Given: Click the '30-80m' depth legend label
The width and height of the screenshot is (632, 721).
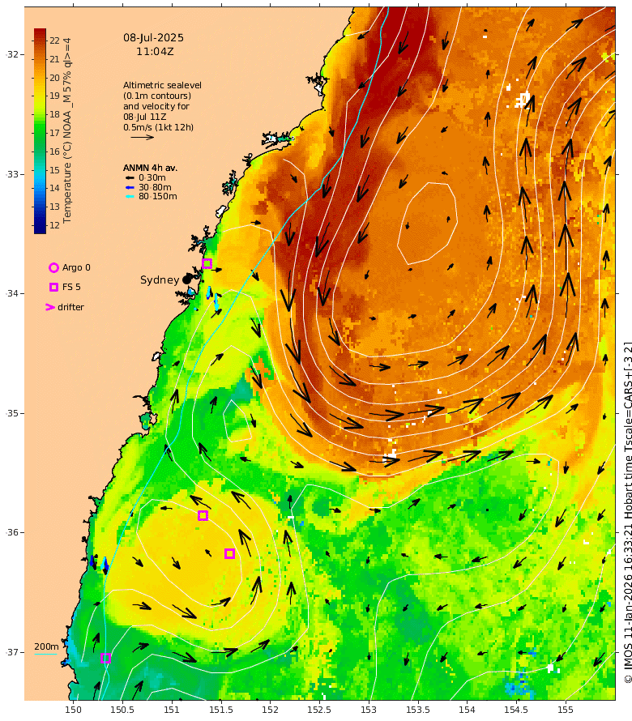Looking at the screenshot, I should (155, 187).
